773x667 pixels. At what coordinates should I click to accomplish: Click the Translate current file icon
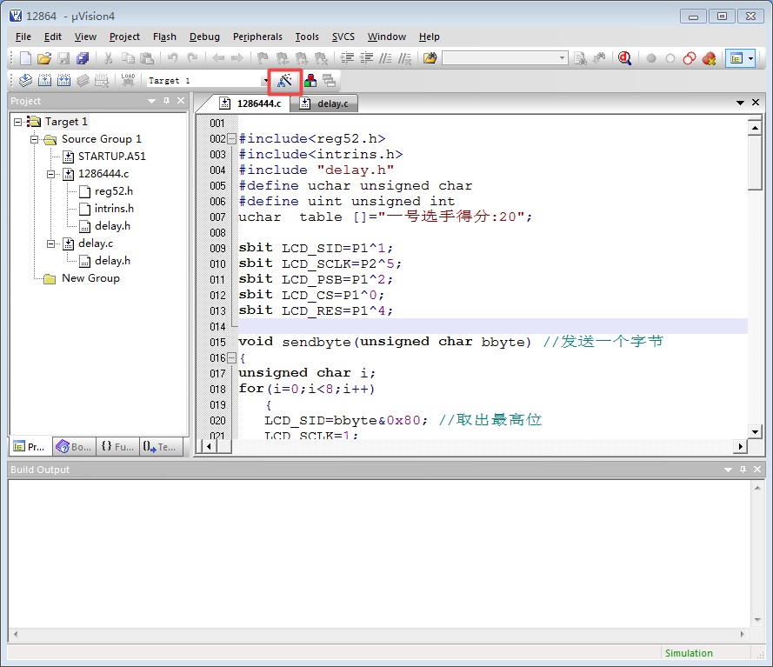[25, 80]
